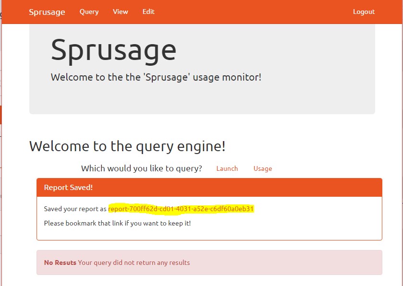Screen dimensions: 403x286
Task: Click the 'Which would you like to query?' text
Action: [141, 168]
